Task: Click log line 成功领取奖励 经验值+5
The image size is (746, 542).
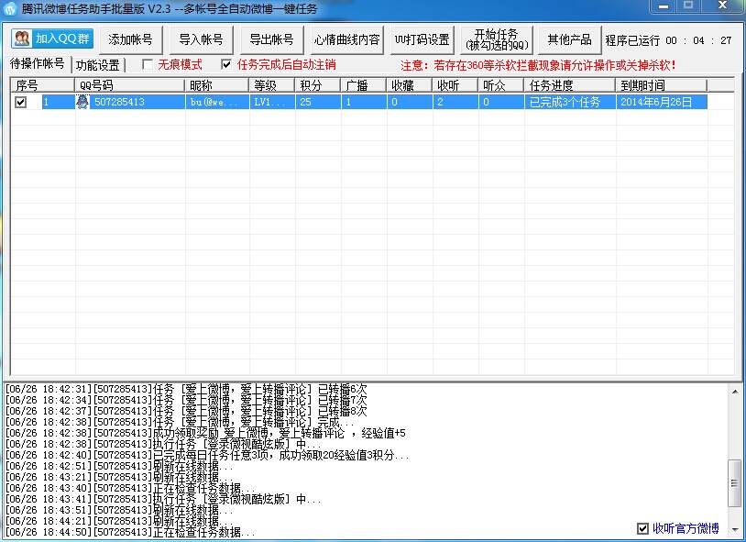Action: point(205,433)
